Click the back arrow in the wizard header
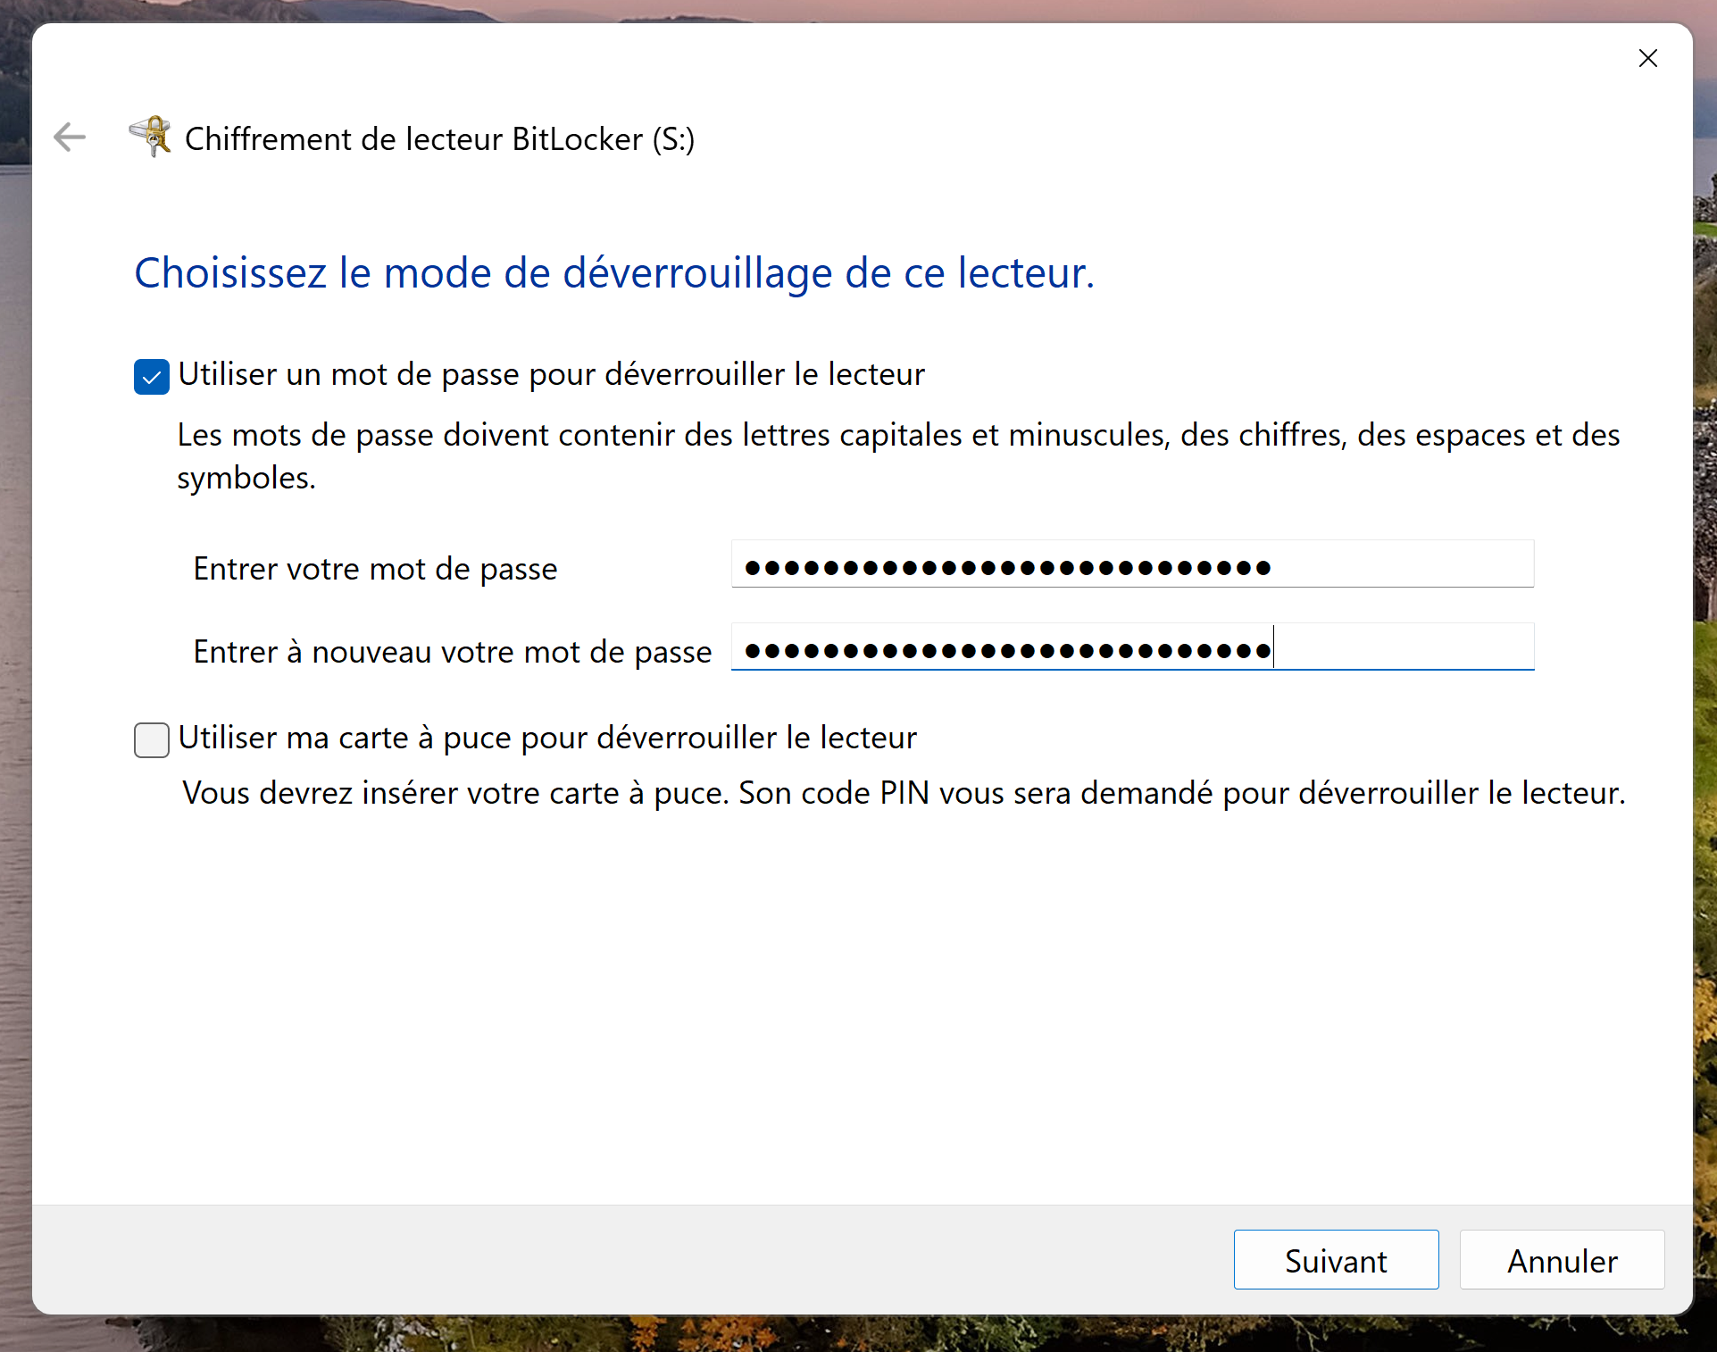The image size is (1717, 1352). 70,138
